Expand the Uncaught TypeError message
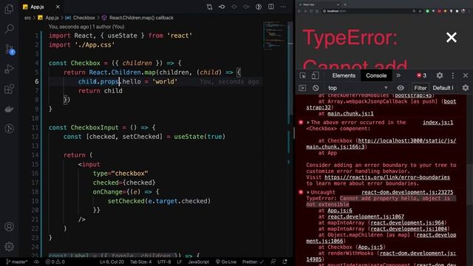The width and height of the screenshot is (473, 266). click(x=308, y=192)
